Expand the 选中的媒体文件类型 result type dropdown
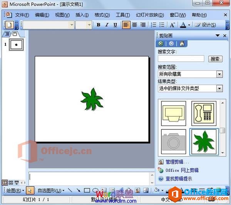 coord(219,89)
